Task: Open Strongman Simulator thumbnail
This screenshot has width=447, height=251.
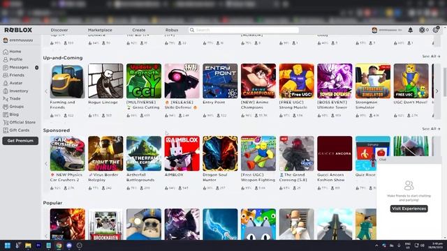Action: (x=373, y=81)
